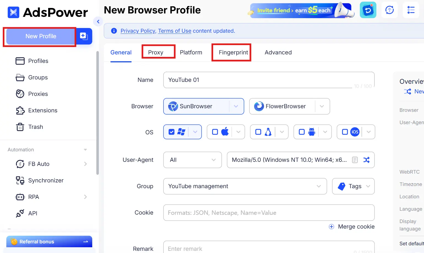This screenshot has height=253, width=424.
Task: Open the User-Agent 'All' filter dropdown
Action: [x=192, y=160]
